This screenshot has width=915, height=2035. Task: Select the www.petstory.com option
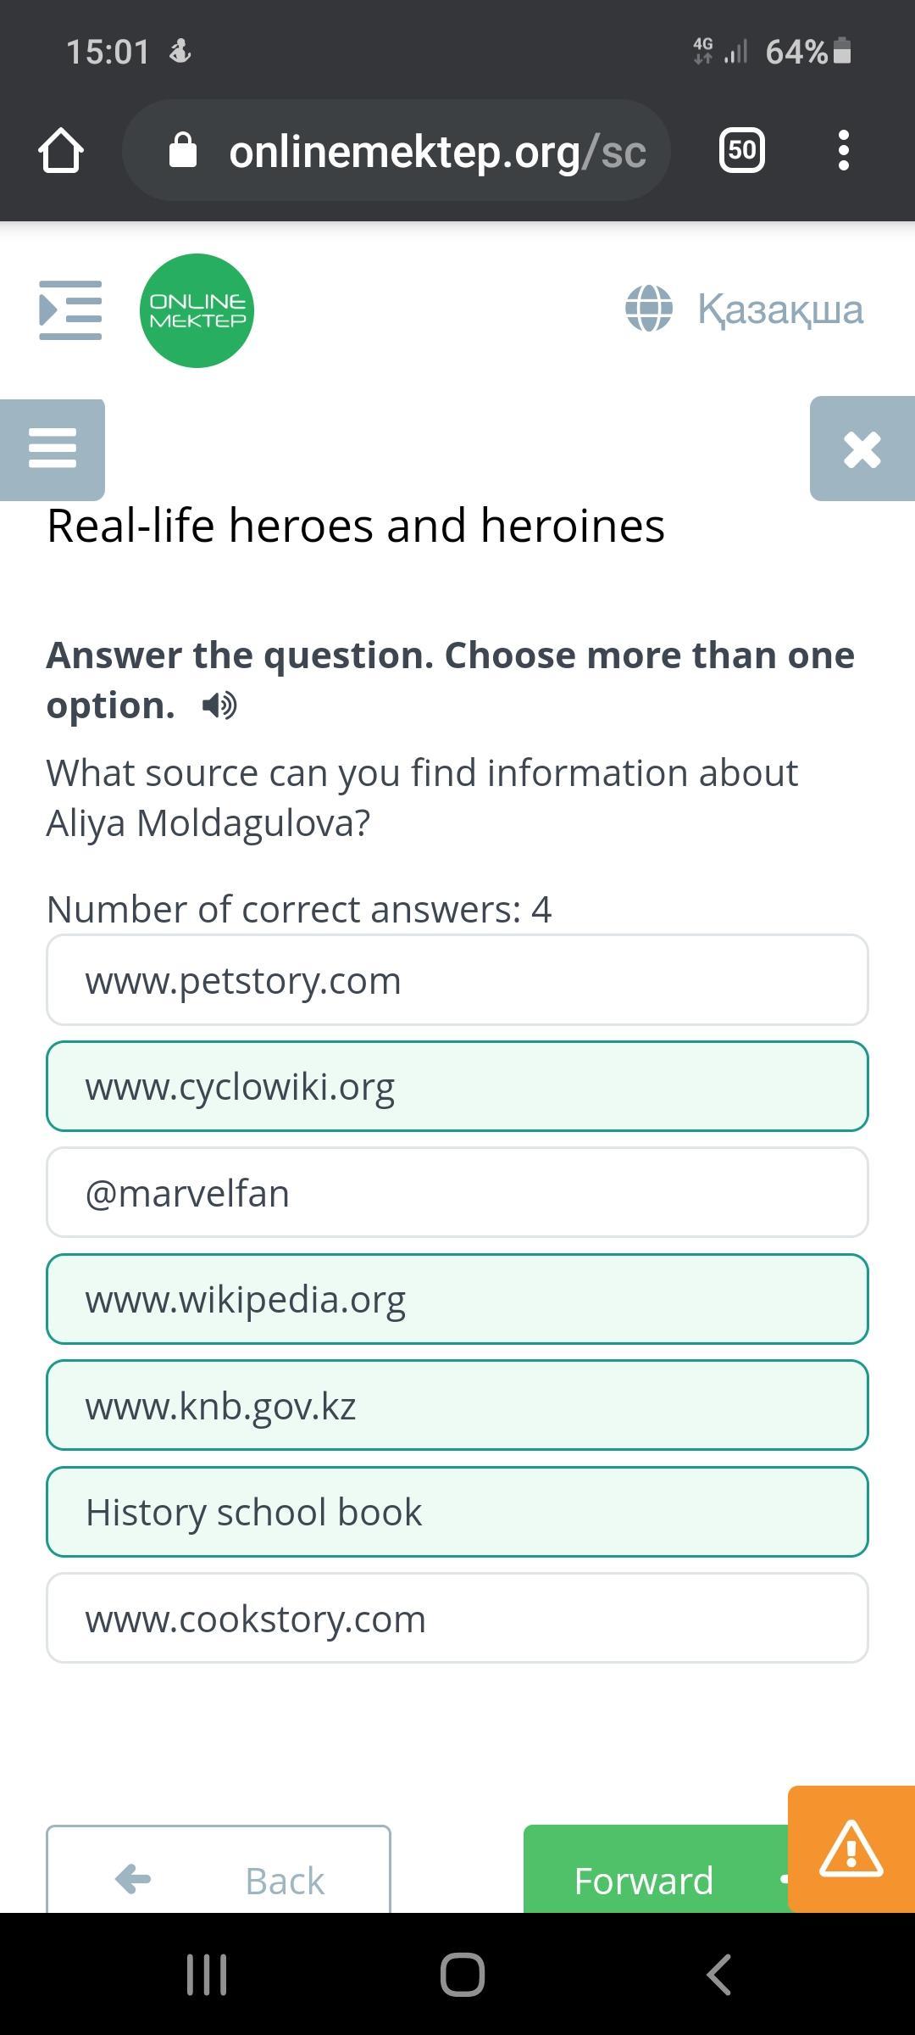click(457, 980)
